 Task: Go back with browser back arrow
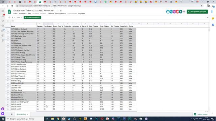pyautogui.click(x=3, y=6)
